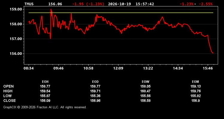Select the last price 156.06

55,4
